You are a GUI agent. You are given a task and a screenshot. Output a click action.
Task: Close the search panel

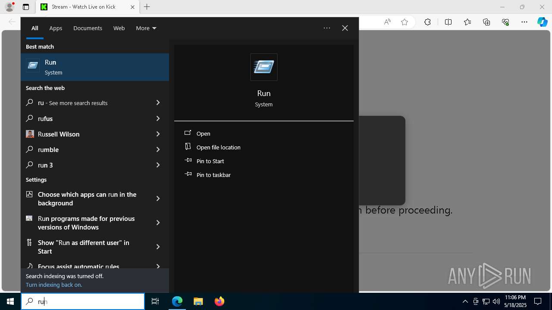coord(345,28)
